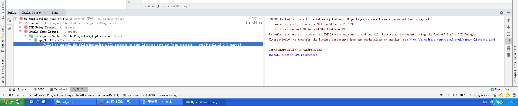The image size is (518, 106).
Task: Open the Build Variants side panel
Action: pyautogui.click(x=3, y=39)
